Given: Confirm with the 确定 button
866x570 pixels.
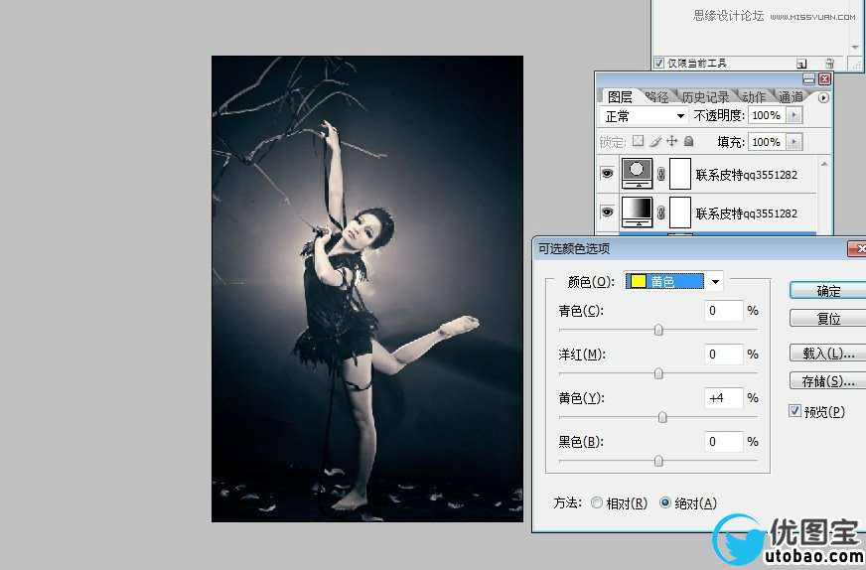Looking at the screenshot, I should [x=828, y=291].
